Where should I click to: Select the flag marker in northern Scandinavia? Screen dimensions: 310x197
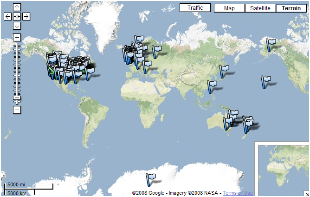[x=139, y=39]
